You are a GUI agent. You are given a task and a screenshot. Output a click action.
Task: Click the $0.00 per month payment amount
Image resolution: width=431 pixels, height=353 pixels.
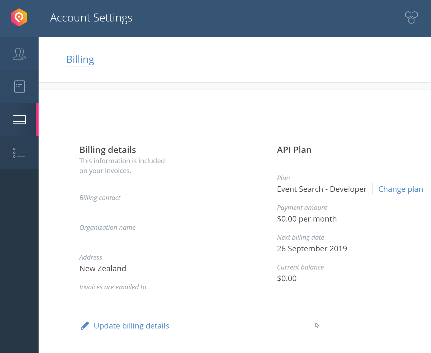[307, 219]
